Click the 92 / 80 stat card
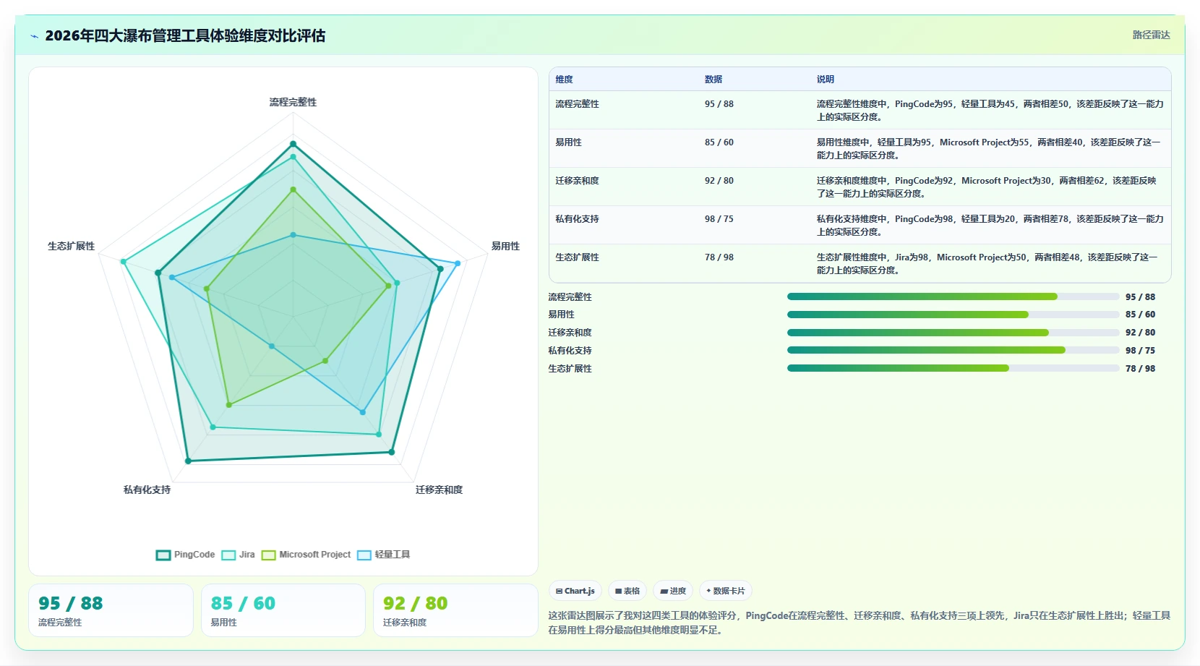 [x=455, y=610]
